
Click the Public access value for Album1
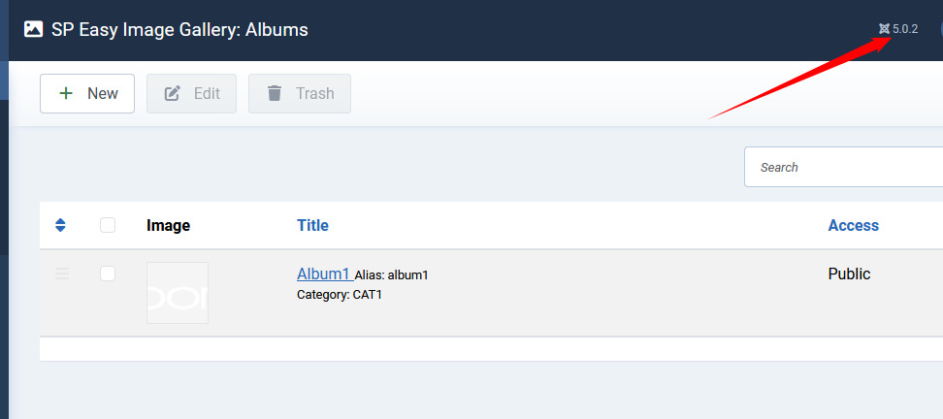(849, 274)
